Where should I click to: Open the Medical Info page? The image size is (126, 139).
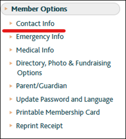[x=35, y=50]
